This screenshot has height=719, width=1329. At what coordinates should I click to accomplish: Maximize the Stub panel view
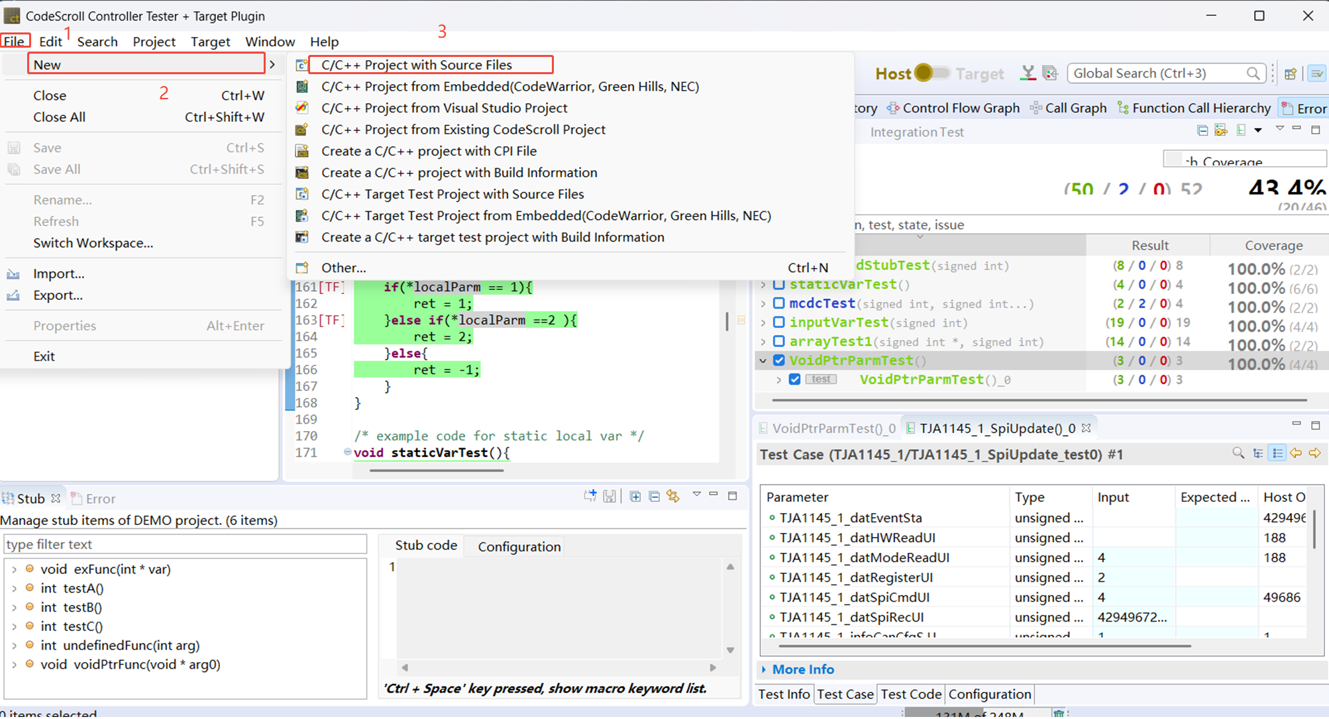click(x=733, y=495)
